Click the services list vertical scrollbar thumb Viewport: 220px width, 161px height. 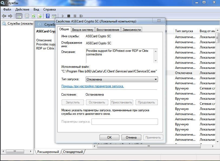tap(218, 38)
